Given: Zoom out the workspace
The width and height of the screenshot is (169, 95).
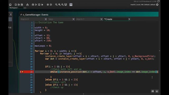Looking at the screenshot, I should (56, 5).
